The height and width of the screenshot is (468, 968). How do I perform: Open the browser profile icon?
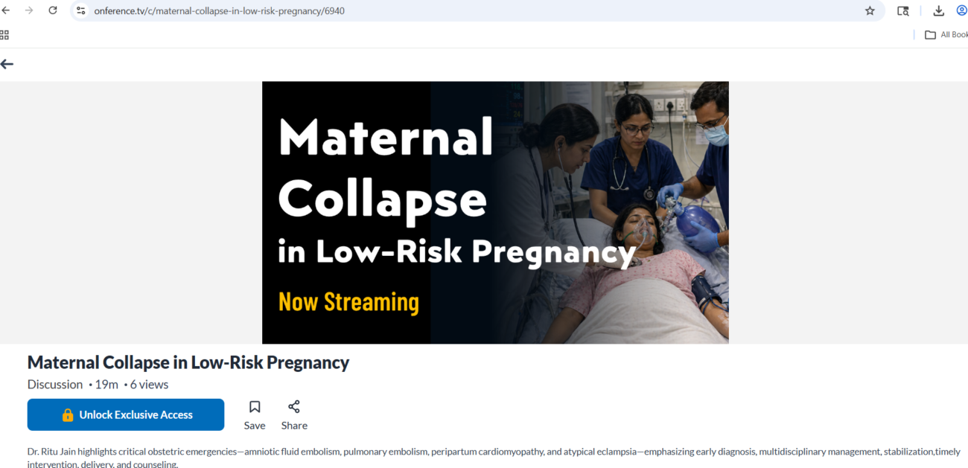[x=961, y=10]
